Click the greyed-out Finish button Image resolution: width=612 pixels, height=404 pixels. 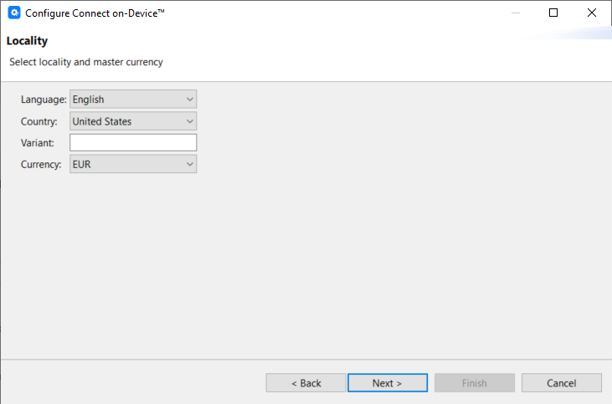[x=474, y=383]
